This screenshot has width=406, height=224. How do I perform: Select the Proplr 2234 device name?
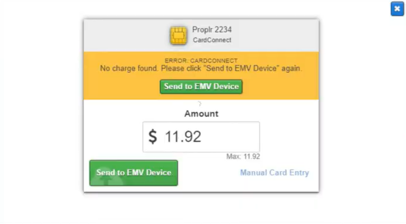(x=212, y=30)
